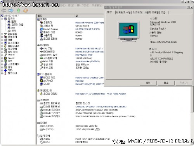Image resolution: width=194 pixels, height=146 pixels.
Task: Select the ATAPI-CD ROM-DRIVE-50MAX value row
Action: 97,110
